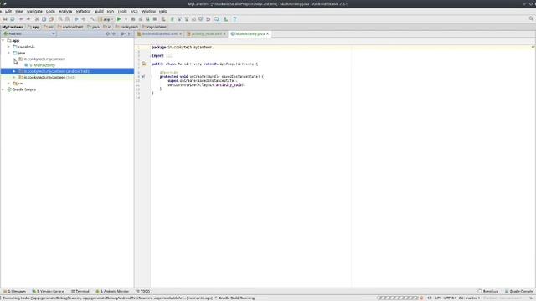Click the Save All toolbar icon
Screen dimensions: 536x301
pyautogui.click(x=5, y=19)
